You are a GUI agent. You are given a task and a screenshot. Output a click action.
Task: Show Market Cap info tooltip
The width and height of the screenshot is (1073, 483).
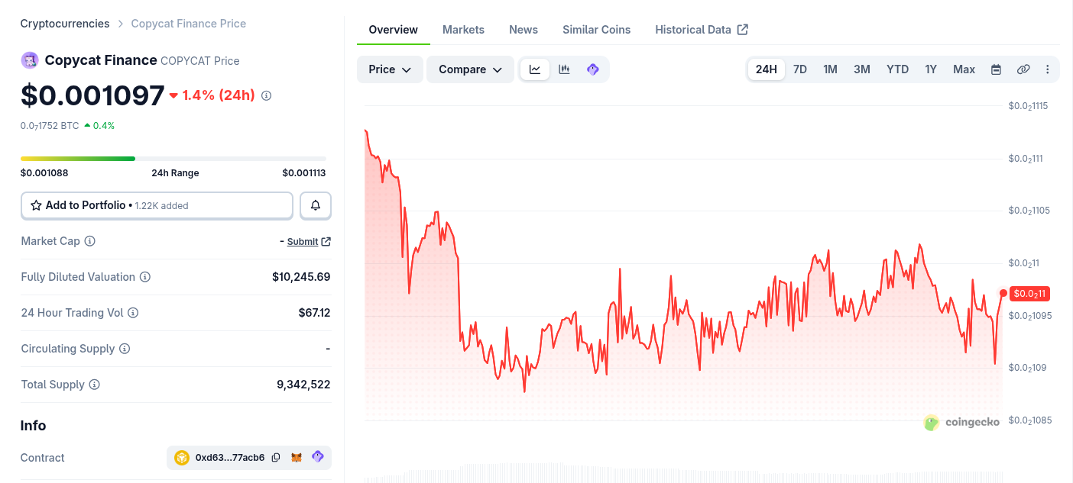coord(89,241)
